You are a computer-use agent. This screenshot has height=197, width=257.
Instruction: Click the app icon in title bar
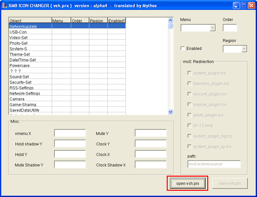pos(4,6)
